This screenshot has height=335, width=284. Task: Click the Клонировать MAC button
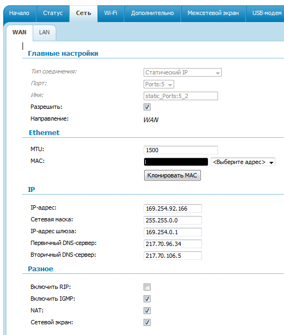click(x=173, y=175)
